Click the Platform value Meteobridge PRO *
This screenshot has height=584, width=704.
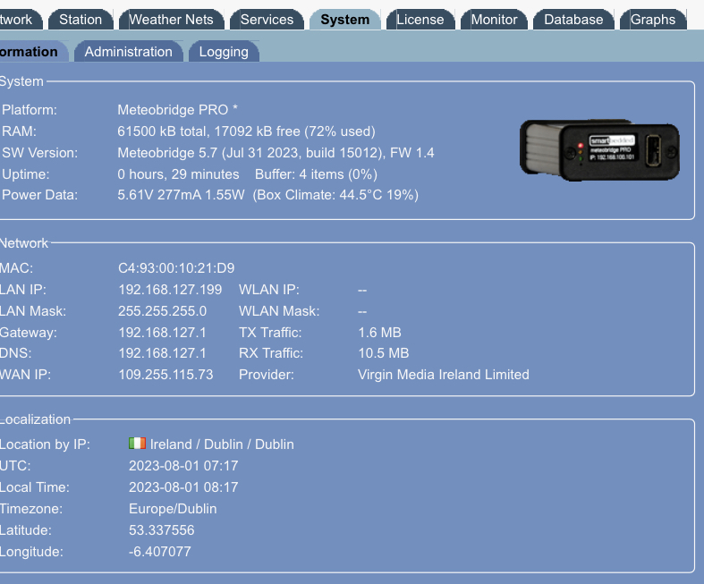177,110
